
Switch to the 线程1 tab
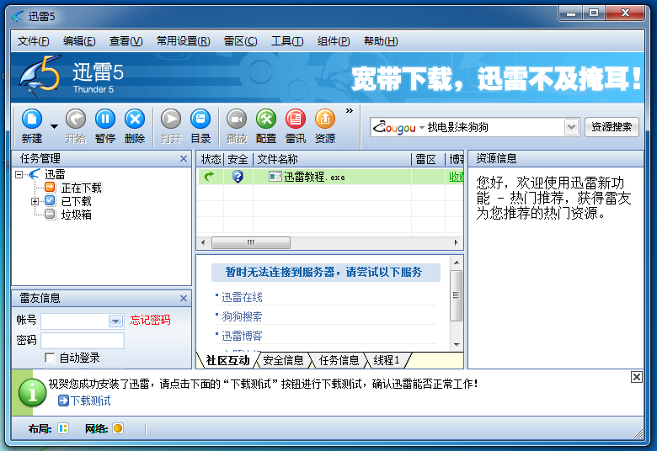(x=387, y=361)
